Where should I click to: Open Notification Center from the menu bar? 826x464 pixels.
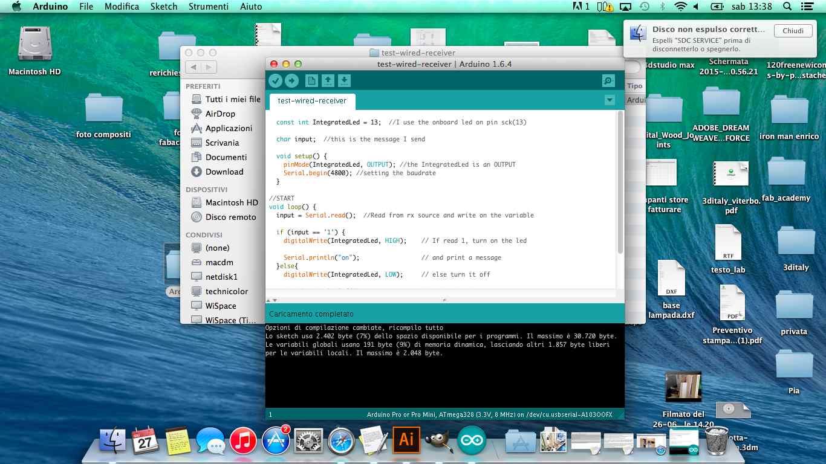coord(808,7)
